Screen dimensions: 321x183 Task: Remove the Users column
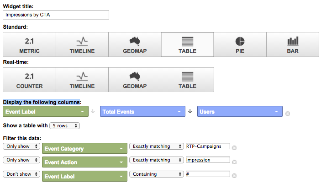pyautogui.click(x=288, y=113)
